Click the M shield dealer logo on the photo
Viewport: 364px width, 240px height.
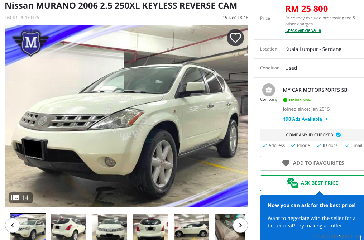[31, 43]
